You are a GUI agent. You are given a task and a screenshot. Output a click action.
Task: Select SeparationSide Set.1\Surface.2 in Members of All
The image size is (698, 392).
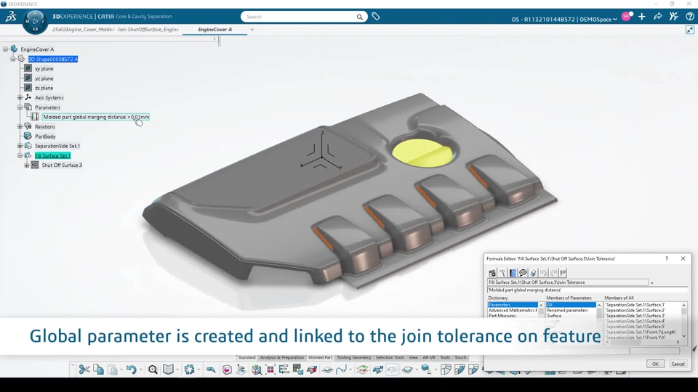(x=635, y=310)
